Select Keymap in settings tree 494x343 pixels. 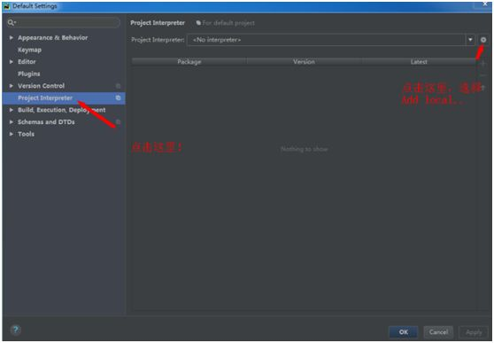click(x=29, y=50)
